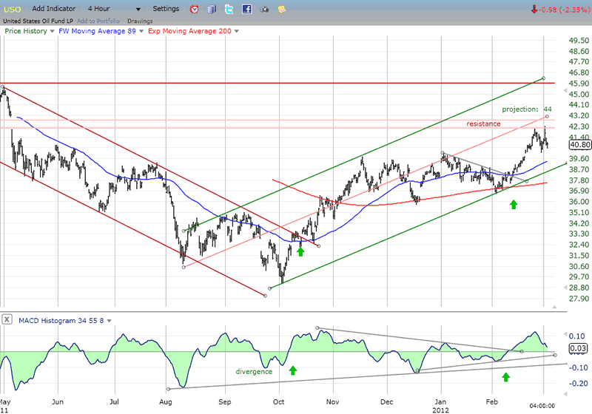Click the camera snapshot icon
Viewport: 592px width, 414px height.
pyautogui.click(x=264, y=9)
